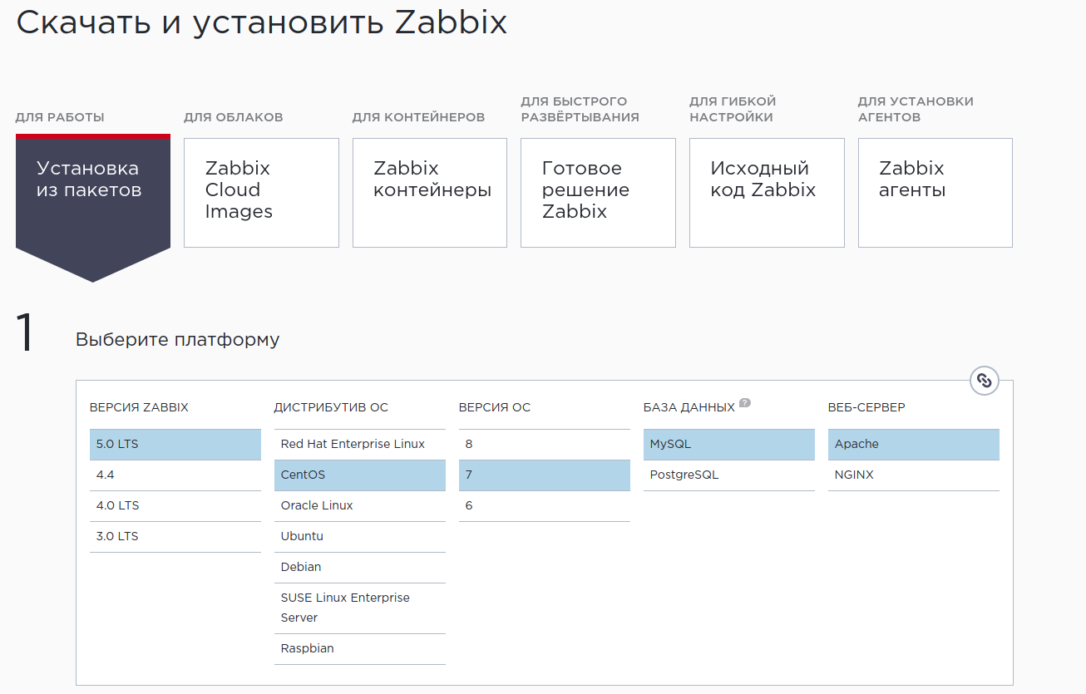Select Zabbix version 5.0 LTS

coord(175,445)
